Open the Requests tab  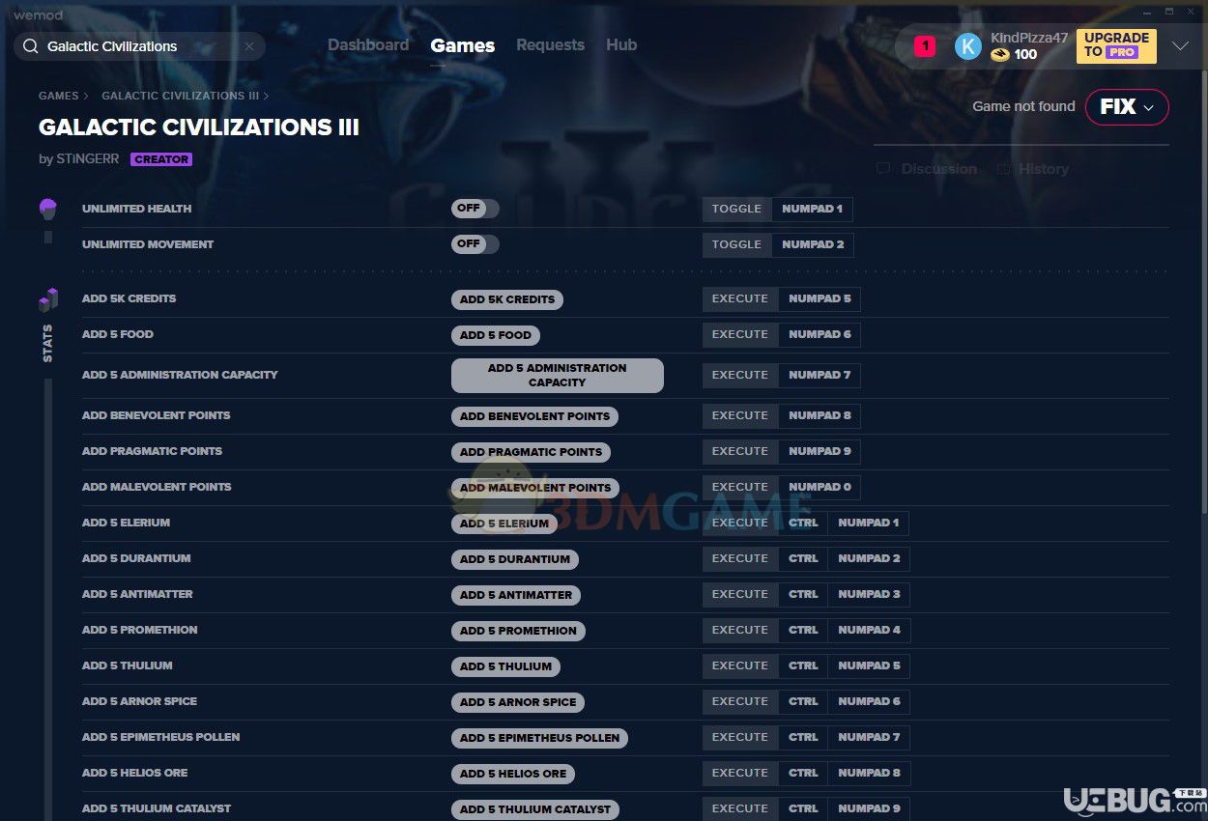tap(550, 45)
